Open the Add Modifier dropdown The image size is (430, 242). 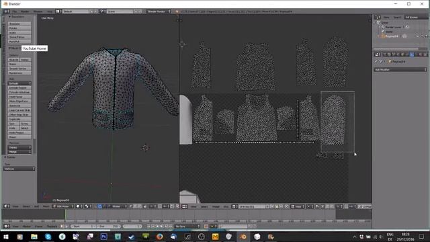click(400, 70)
